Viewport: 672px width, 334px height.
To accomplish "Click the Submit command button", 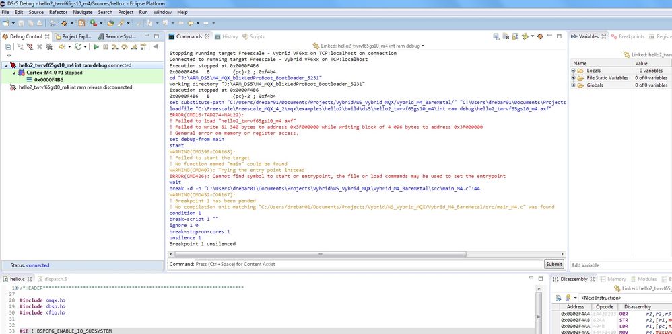I will [553, 264].
